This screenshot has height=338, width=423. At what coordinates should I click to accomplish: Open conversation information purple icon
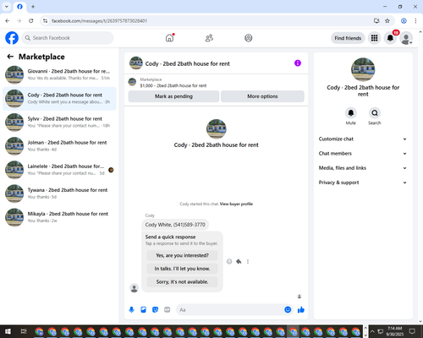[298, 63]
